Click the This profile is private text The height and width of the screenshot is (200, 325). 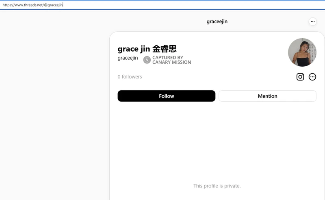(x=217, y=186)
